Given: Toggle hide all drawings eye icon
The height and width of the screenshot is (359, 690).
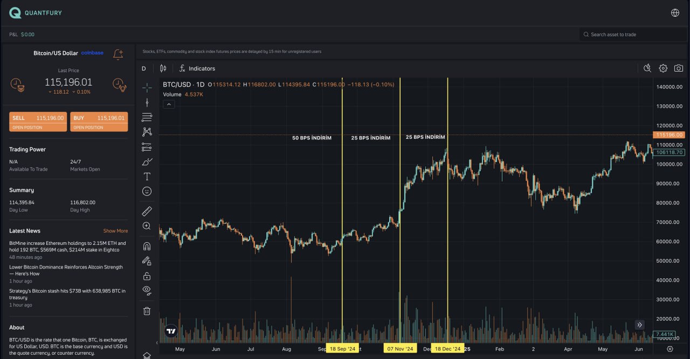Looking at the screenshot, I should click(x=147, y=291).
